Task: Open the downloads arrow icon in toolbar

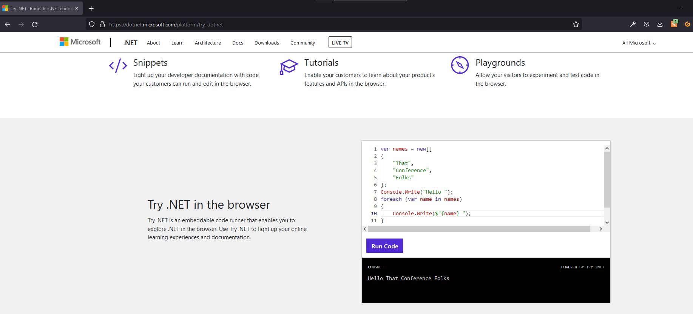Action: 660,25
